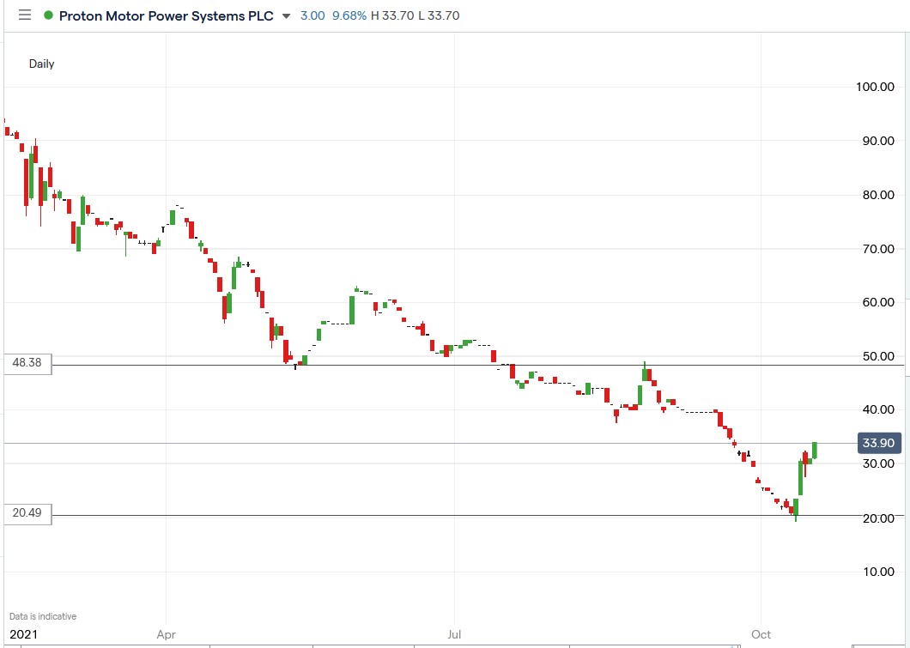Toggle visibility of the 20.49 horizontal line
910x648 pixels.
(x=27, y=514)
